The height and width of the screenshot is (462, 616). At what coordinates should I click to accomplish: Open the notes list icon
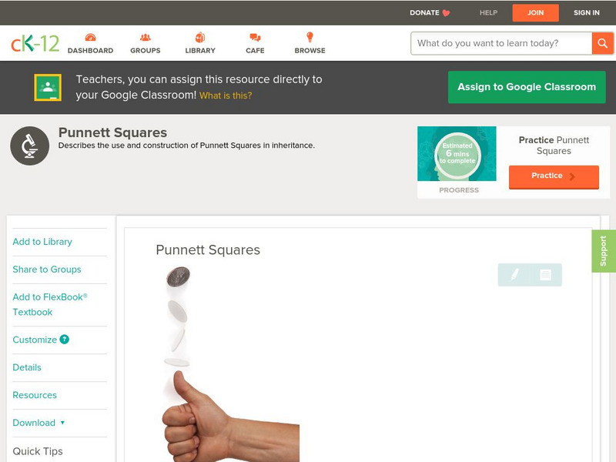tap(545, 275)
